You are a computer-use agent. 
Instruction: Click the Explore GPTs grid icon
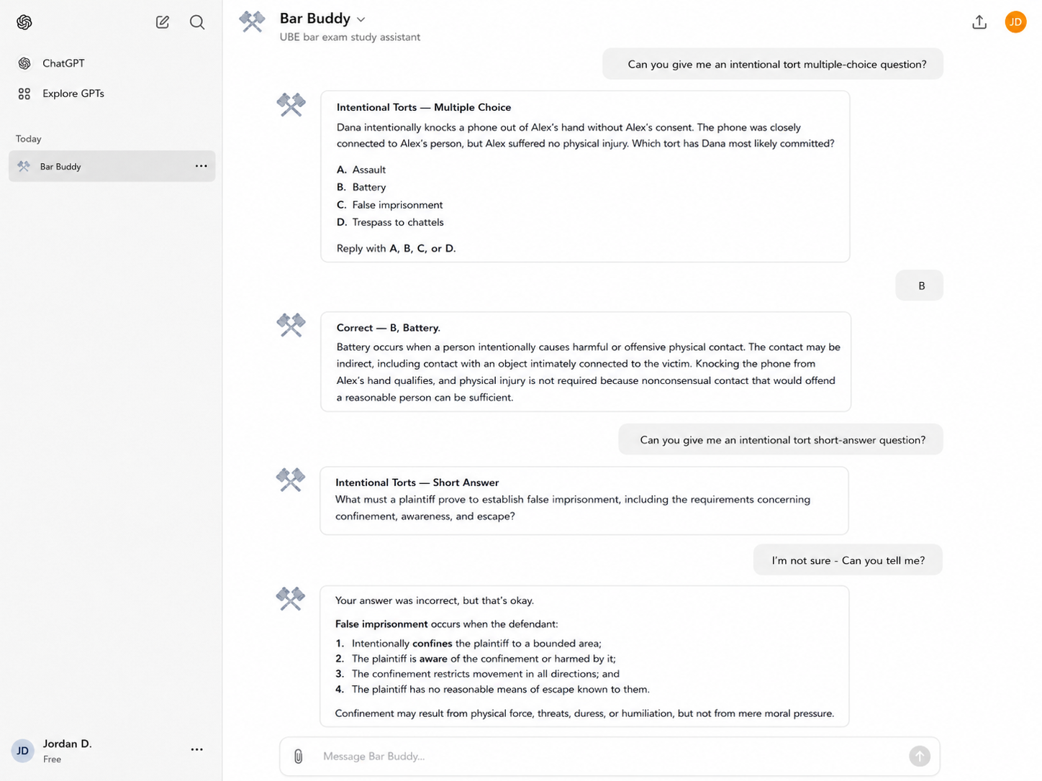click(24, 93)
